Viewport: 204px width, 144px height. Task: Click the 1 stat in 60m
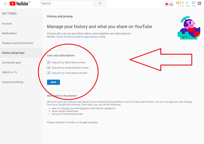pos(187,3)
